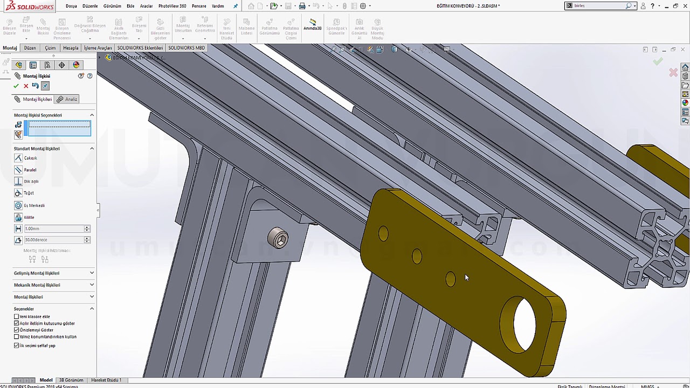Collapse Montaj İlişkisi Seçenekleri section
The image size is (690, 388).
tap(92, 115)
